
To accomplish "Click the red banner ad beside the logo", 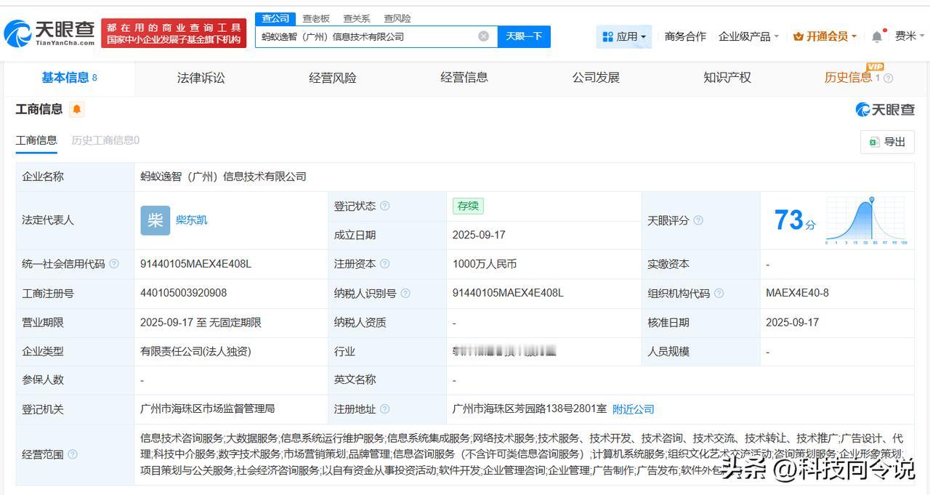I will tap(174, 33).
